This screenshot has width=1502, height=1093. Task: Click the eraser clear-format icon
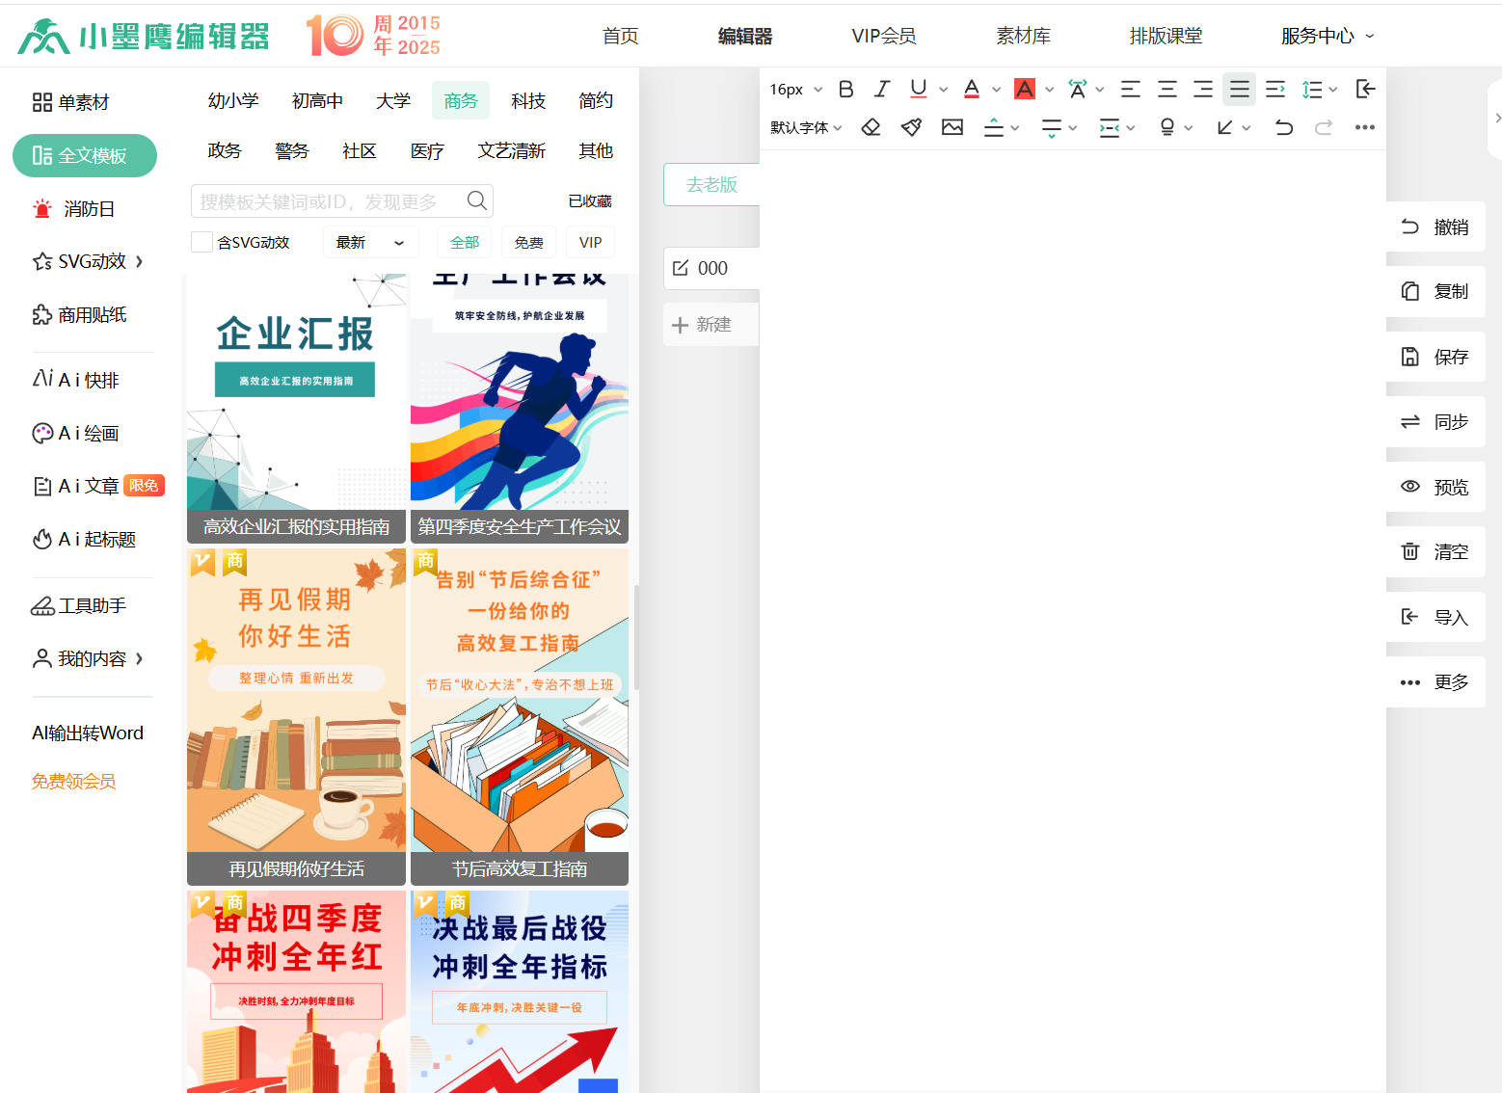coord(871,127)
